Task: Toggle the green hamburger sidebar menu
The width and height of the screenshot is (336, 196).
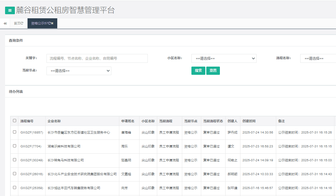Action: [10, 10]
